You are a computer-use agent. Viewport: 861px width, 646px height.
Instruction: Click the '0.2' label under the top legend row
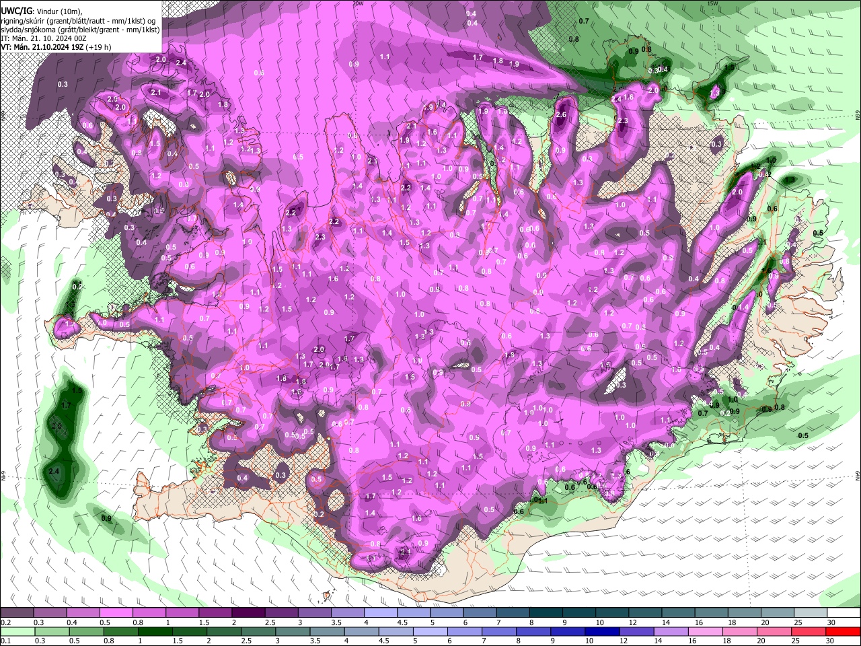coord(5,622)
